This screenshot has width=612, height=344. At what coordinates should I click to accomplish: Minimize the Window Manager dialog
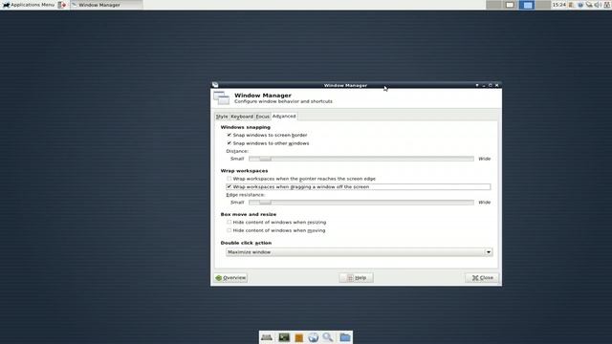point(484,85)
